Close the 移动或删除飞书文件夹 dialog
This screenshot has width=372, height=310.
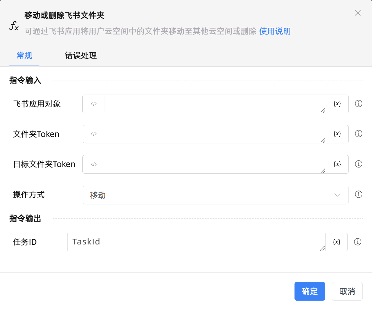(x=358, y=13)
